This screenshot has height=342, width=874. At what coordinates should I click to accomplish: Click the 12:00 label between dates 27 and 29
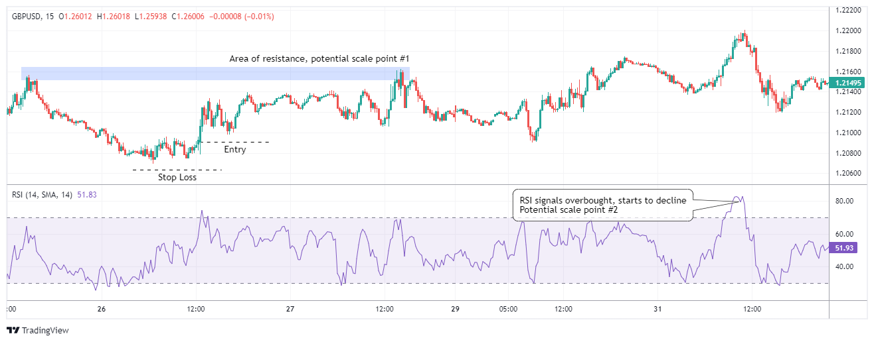pos(385,309)
